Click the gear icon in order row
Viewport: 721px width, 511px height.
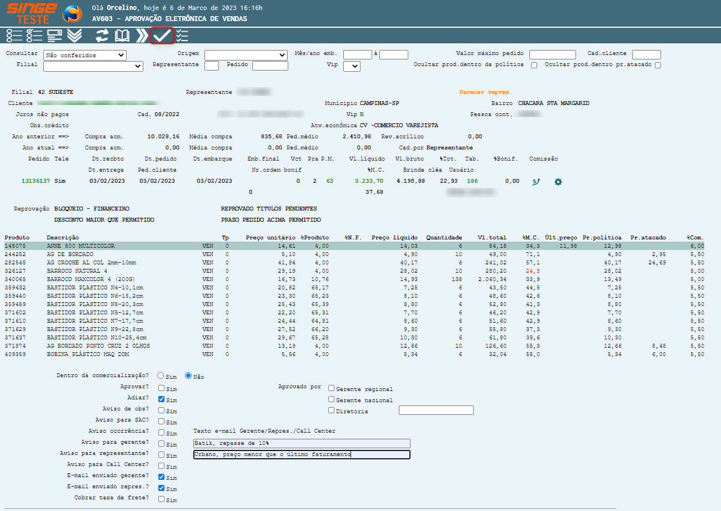click(x=558, y=182)
